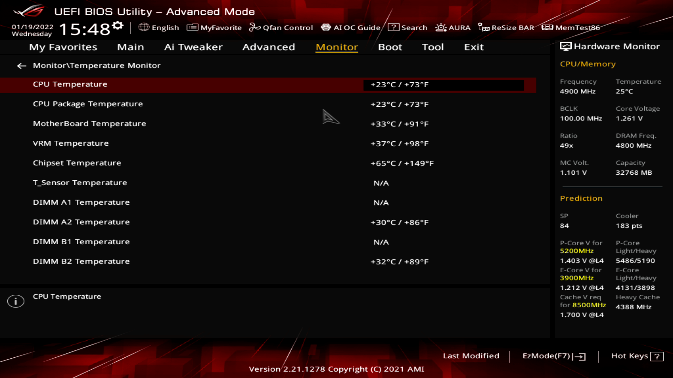
Task: Toggle ReSize BAR icon
Action: 484,27
